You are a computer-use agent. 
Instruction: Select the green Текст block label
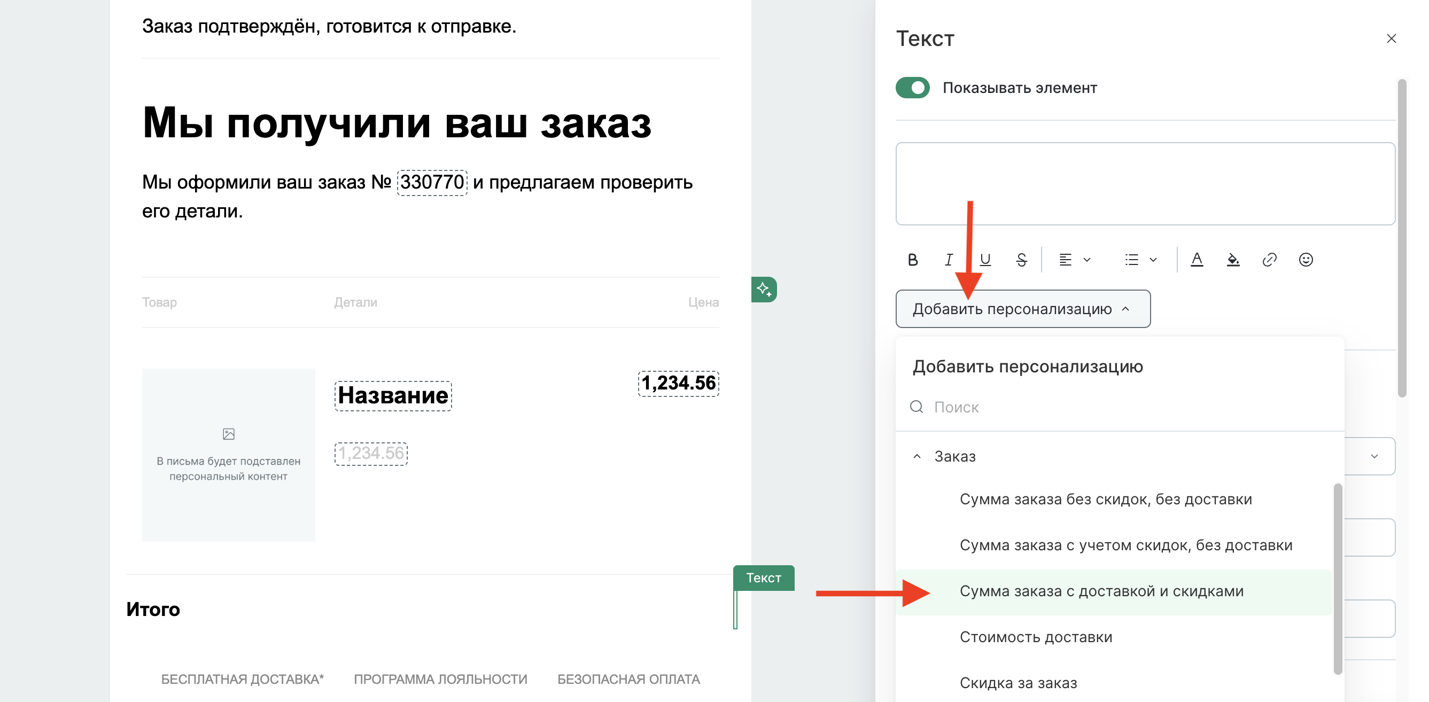pos(763,578)
